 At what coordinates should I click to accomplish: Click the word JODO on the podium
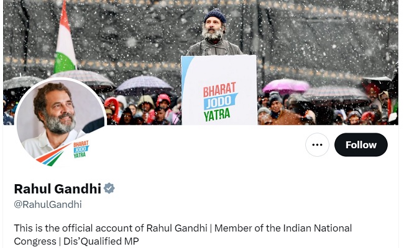click(219, 102)
